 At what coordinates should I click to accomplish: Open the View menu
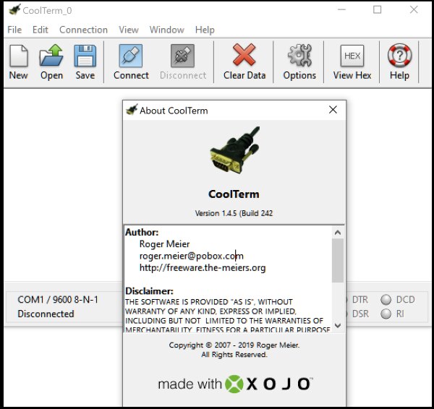click(x=129, y=30)
